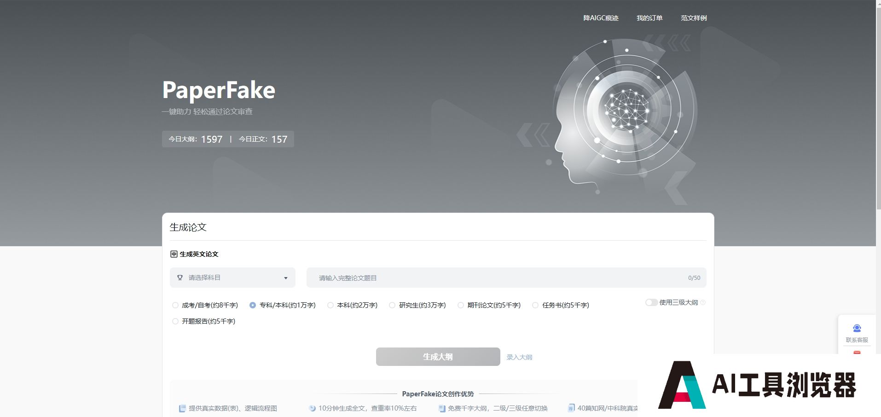
Task: Select 专科/本科(约1万字) radio option
Action: coord(283,305)
